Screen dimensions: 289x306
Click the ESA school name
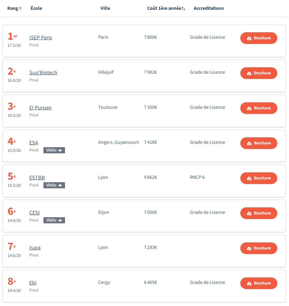pos(34,143)
